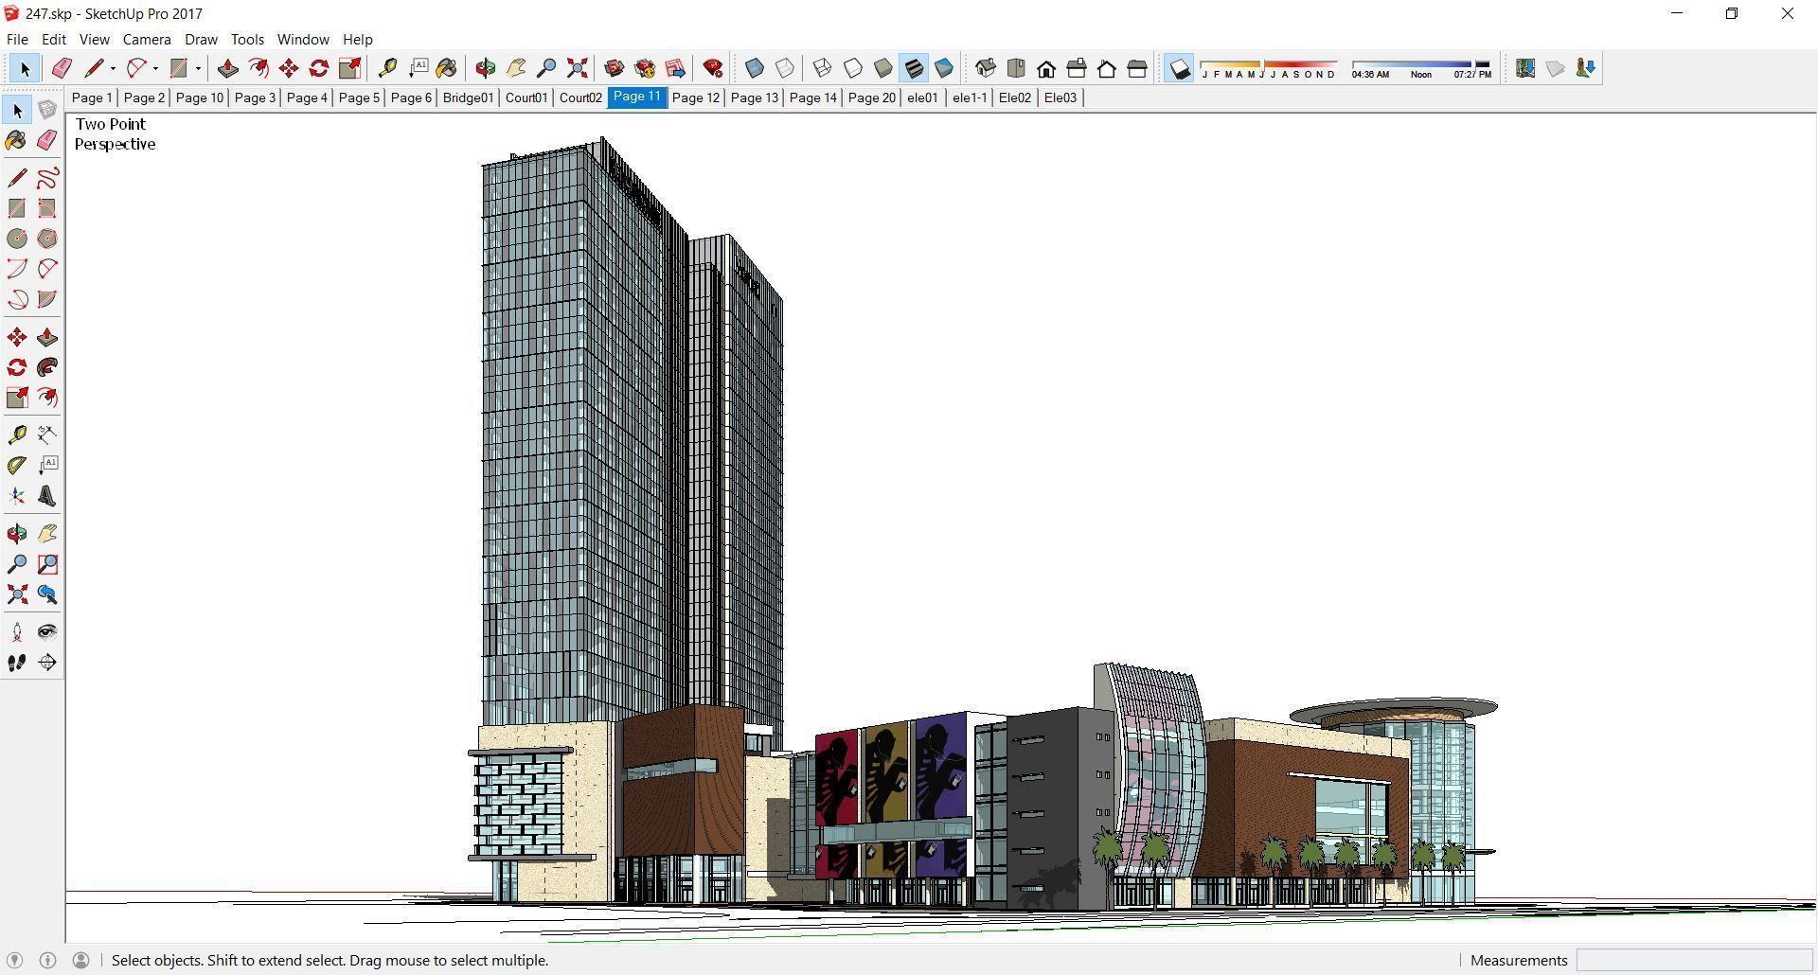Select the Look Around eye tool

[47, 632]
